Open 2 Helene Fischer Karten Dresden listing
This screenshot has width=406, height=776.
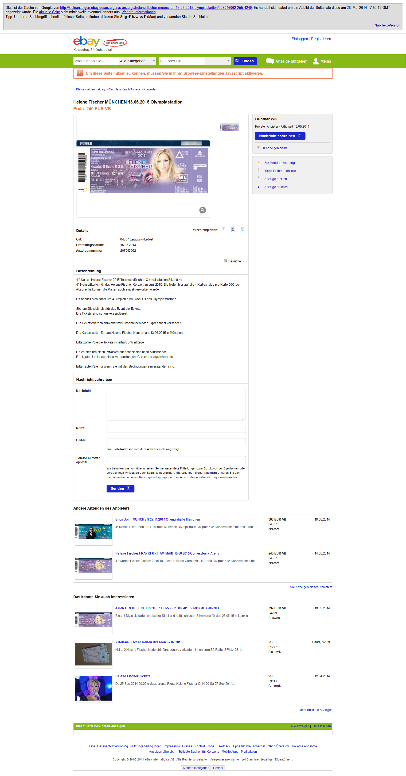149,642
